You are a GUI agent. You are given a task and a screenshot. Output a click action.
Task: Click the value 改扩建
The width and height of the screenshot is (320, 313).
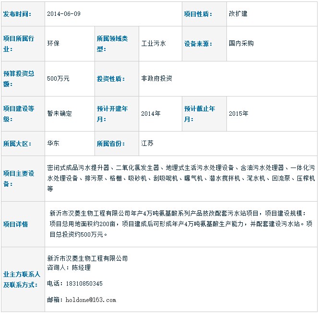[238, 14]
